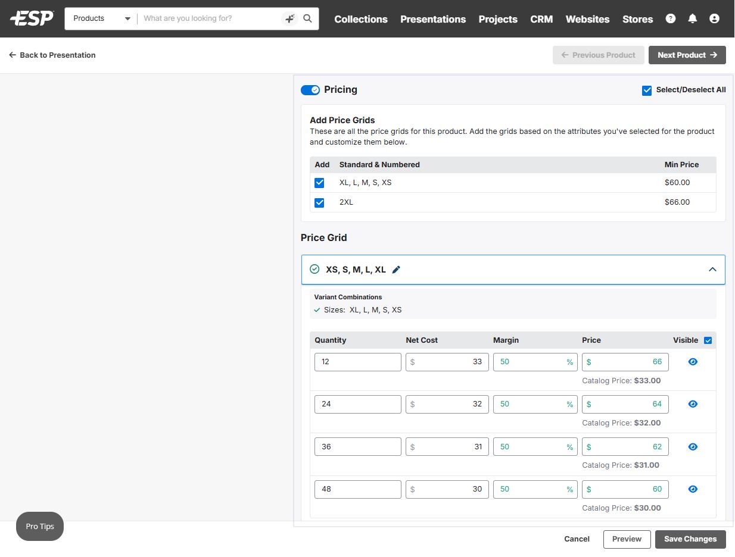The image size is (735, 557).
Task: Click the ESP logo in header
Action: (32, 18)
